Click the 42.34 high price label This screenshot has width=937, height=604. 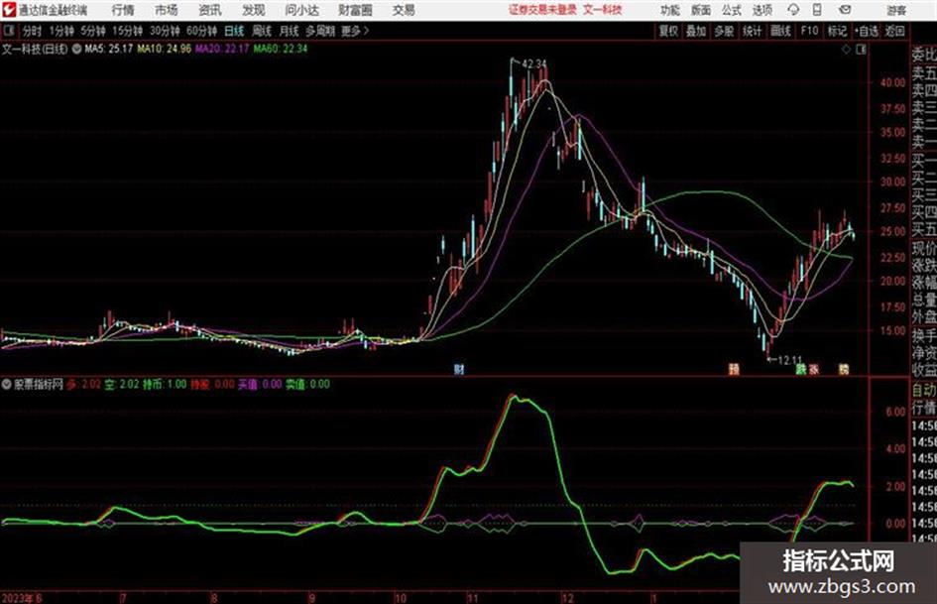(x=533, y=63)
